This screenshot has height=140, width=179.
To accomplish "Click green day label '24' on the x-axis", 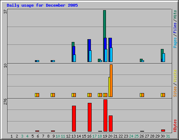I will (x=131, y=136).
